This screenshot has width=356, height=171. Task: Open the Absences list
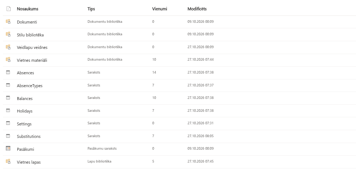point(25,73)
